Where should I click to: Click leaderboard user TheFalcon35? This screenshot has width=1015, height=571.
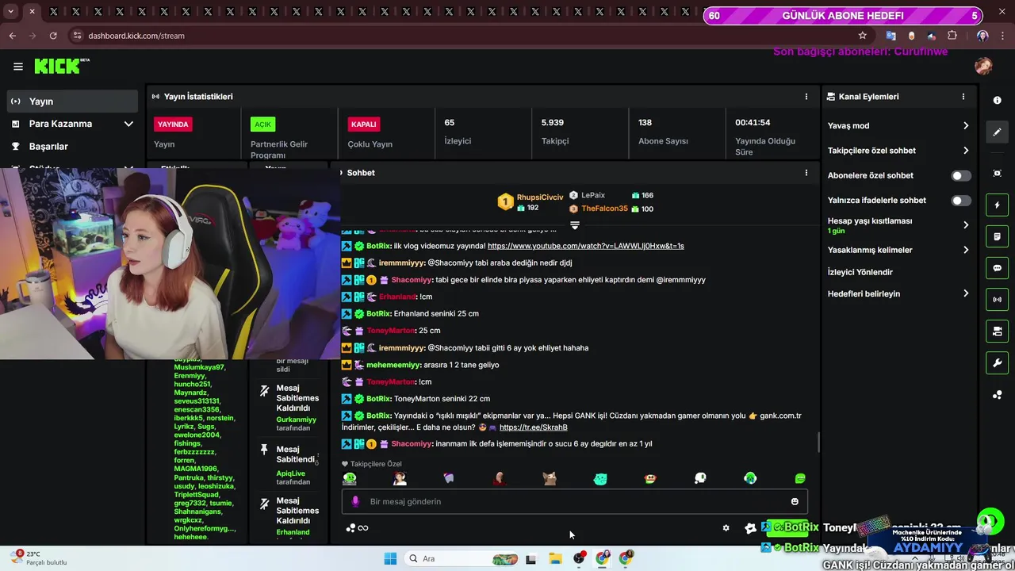pyautogui.click(x=604, y=209)
